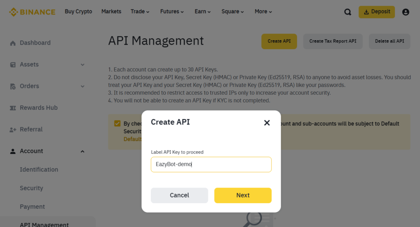This screenshot has height=227, width=420.
Task: Click Create Tax Report API
Action: (333, 41)
